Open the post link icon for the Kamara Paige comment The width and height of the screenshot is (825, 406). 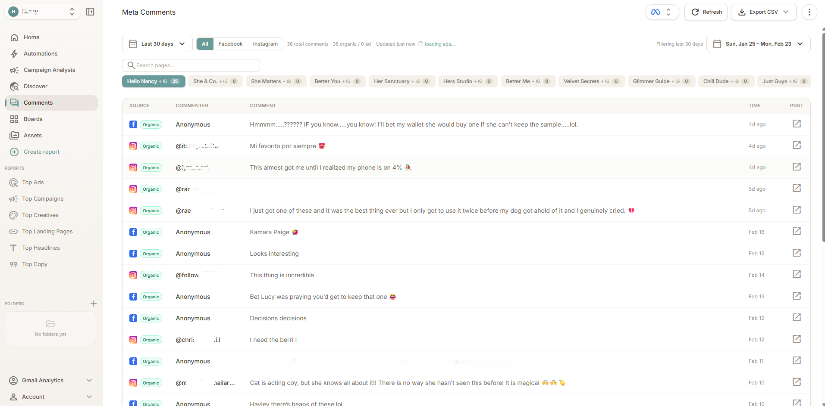(796, 231)
